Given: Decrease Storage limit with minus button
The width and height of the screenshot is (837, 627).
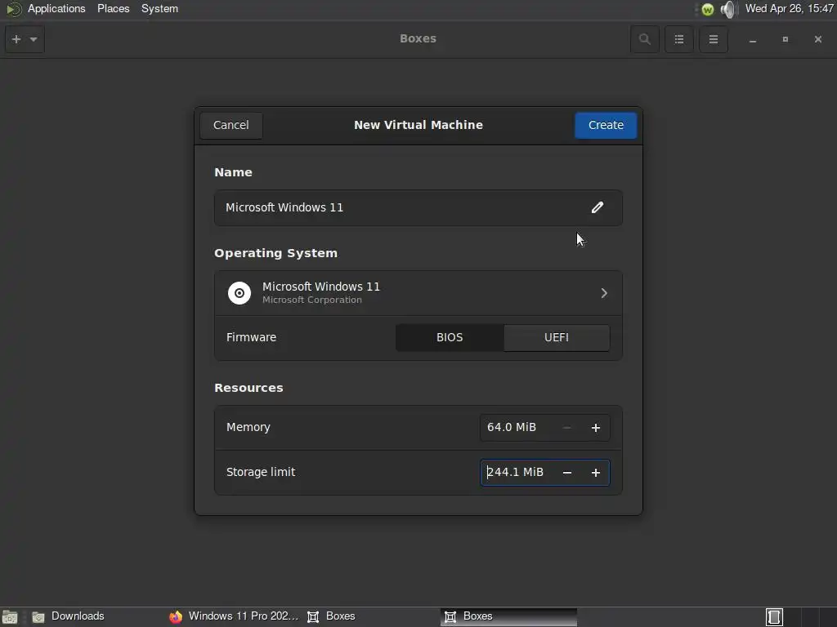Looking at the screenshot, I should pos(567,473).
